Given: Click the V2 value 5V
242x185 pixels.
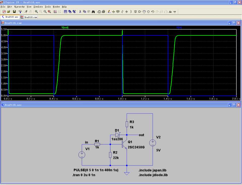Looking at the screenshot, I should pyautogui.click(x=158, y=150).
